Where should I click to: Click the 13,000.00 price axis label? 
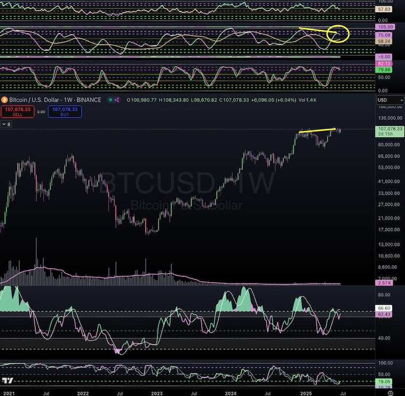[389, 244]
